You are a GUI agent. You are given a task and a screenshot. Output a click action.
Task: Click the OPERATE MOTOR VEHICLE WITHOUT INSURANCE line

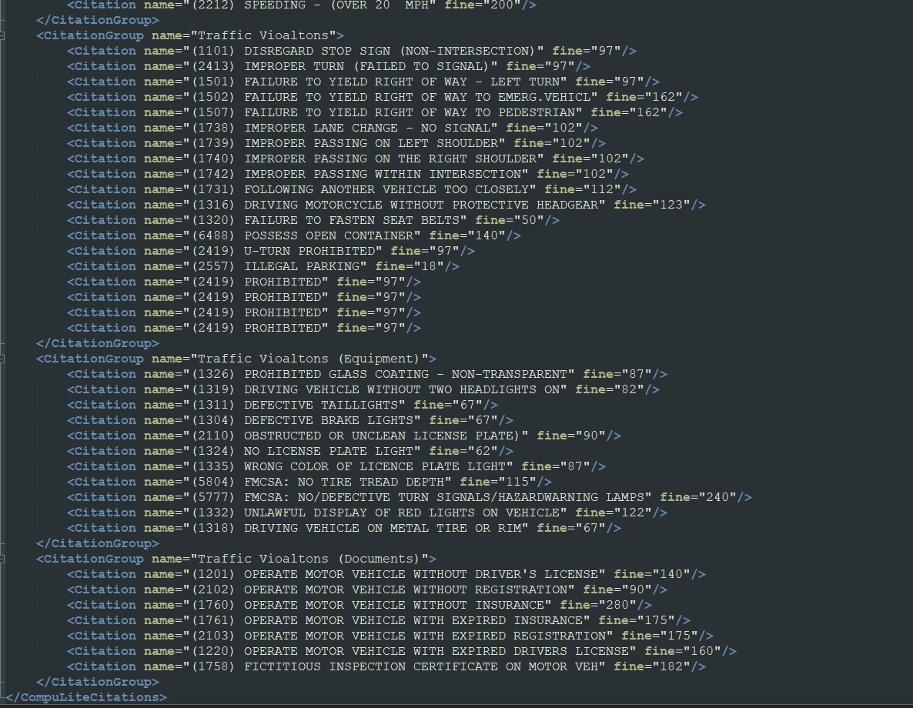coord(396,605)
